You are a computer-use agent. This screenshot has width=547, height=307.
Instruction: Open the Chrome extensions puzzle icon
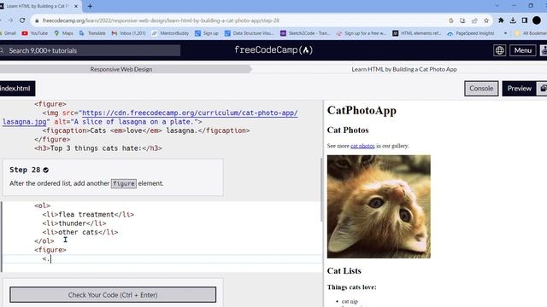click(x=501, y=20)
